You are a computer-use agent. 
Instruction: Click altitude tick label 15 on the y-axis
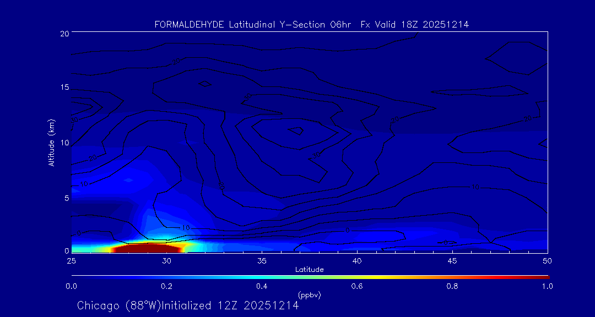tap(64, 88)
